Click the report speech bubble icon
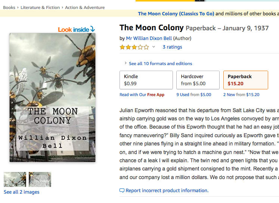The height and width of the screenshot is (203, 279). (x=122, y=191)
